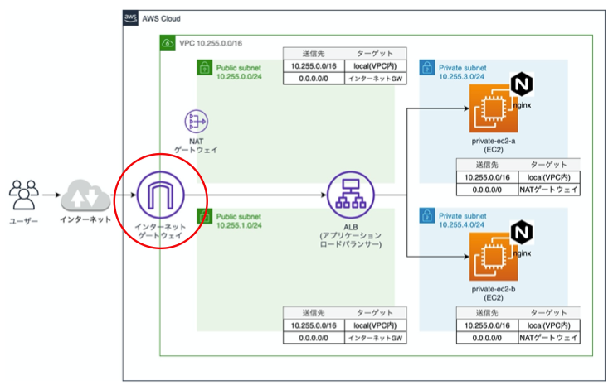The image size is (613, 390).
Task: Click the "private-ec2-b (EC2)" label
Action: click(494, 293)
